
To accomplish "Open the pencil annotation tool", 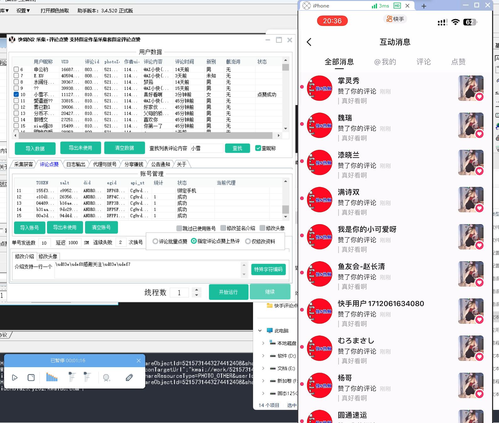I will pyautogui.click(x=129, y=378).
